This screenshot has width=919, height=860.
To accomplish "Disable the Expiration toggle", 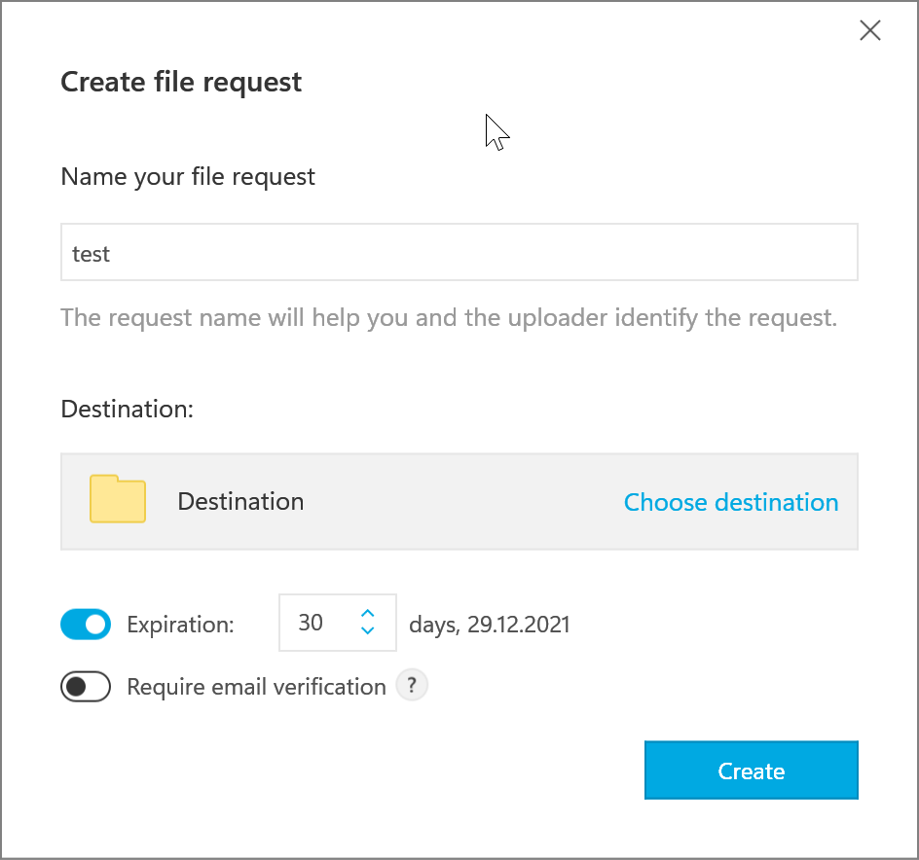I will [x=86, y=624].
